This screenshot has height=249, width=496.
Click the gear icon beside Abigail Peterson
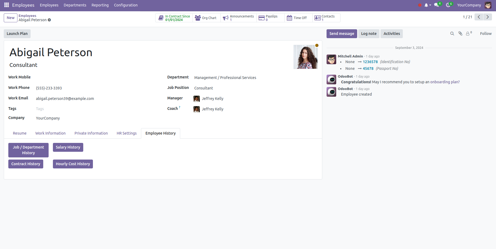pos(49,20)
